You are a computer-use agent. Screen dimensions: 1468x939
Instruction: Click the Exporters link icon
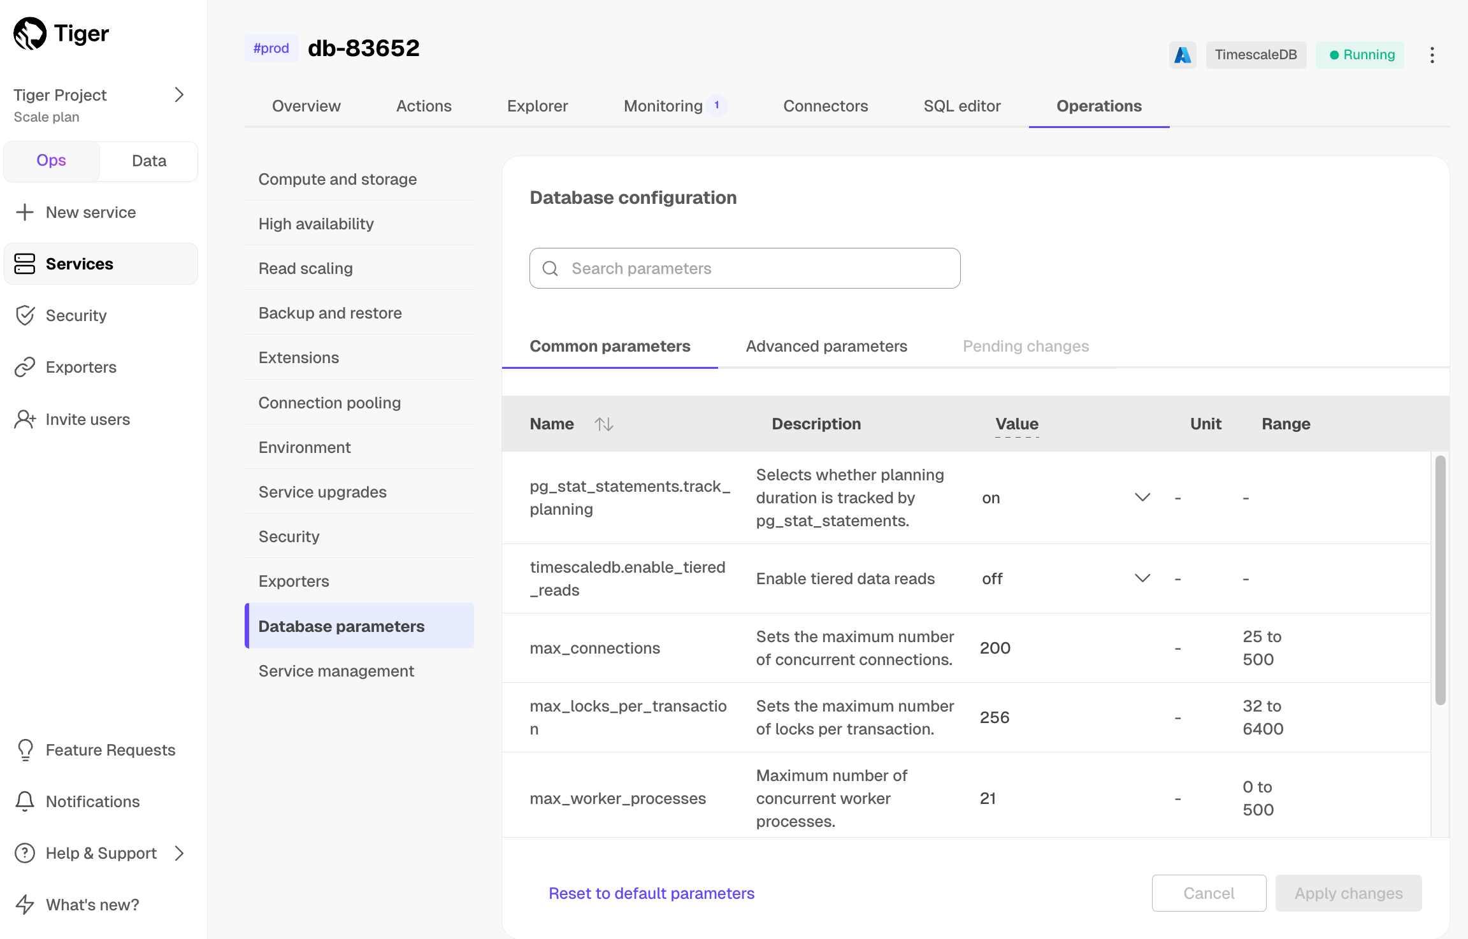pyautogui.click(x=25, y=367)
